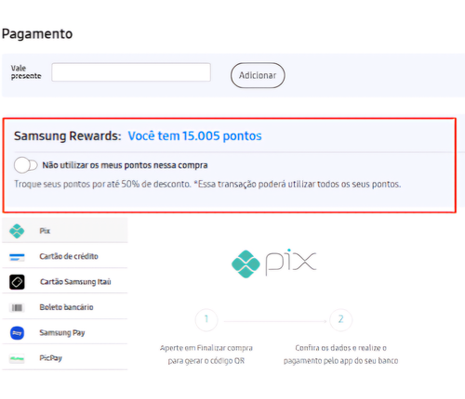Click "Você tem 15.005 pontos" link
The width and height of the screenshot is (465, 399).
click(195, 136)
